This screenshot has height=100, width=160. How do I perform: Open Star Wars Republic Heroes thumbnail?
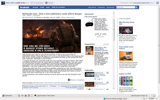point(89,50)
